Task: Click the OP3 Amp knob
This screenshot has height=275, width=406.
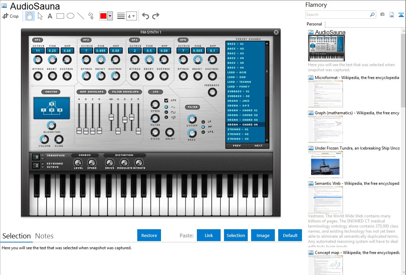Action: [x=164, y=60]
